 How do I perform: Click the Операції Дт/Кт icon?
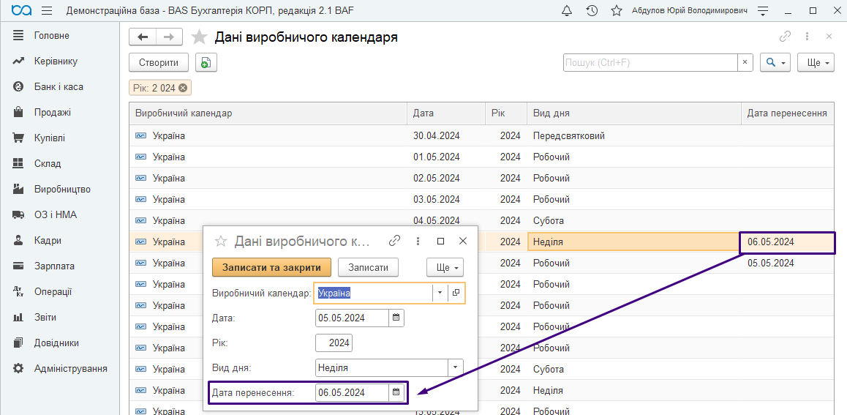coord(18,292)
